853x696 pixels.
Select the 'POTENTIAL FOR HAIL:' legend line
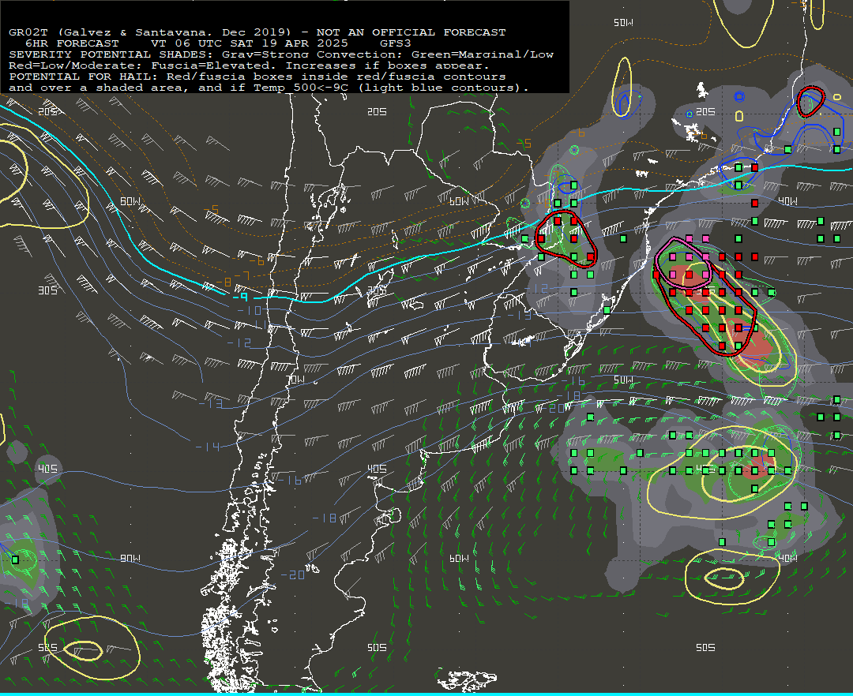(x=83, y=77)
